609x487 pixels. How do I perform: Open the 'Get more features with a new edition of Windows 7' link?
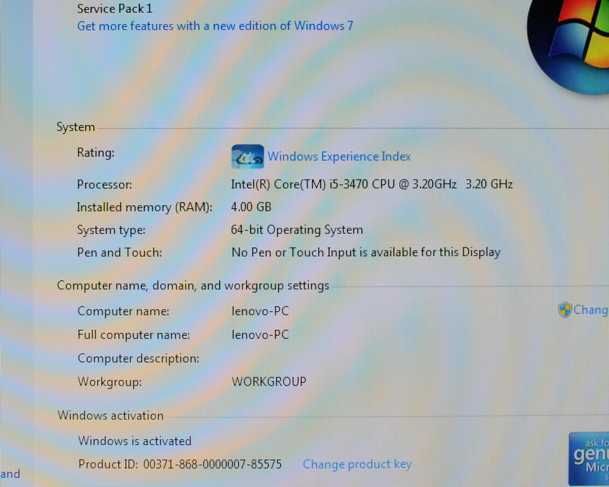pos(215,25)
